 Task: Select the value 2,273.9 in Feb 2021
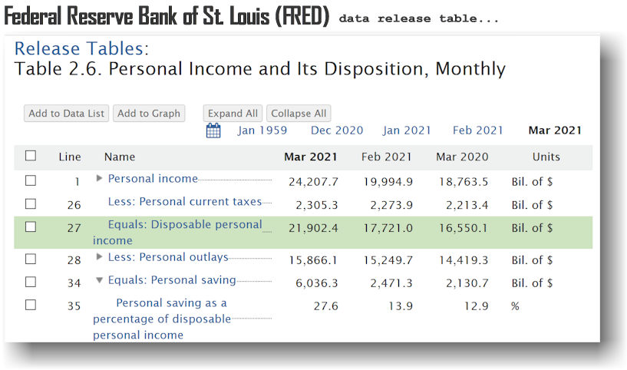point(391,205)
